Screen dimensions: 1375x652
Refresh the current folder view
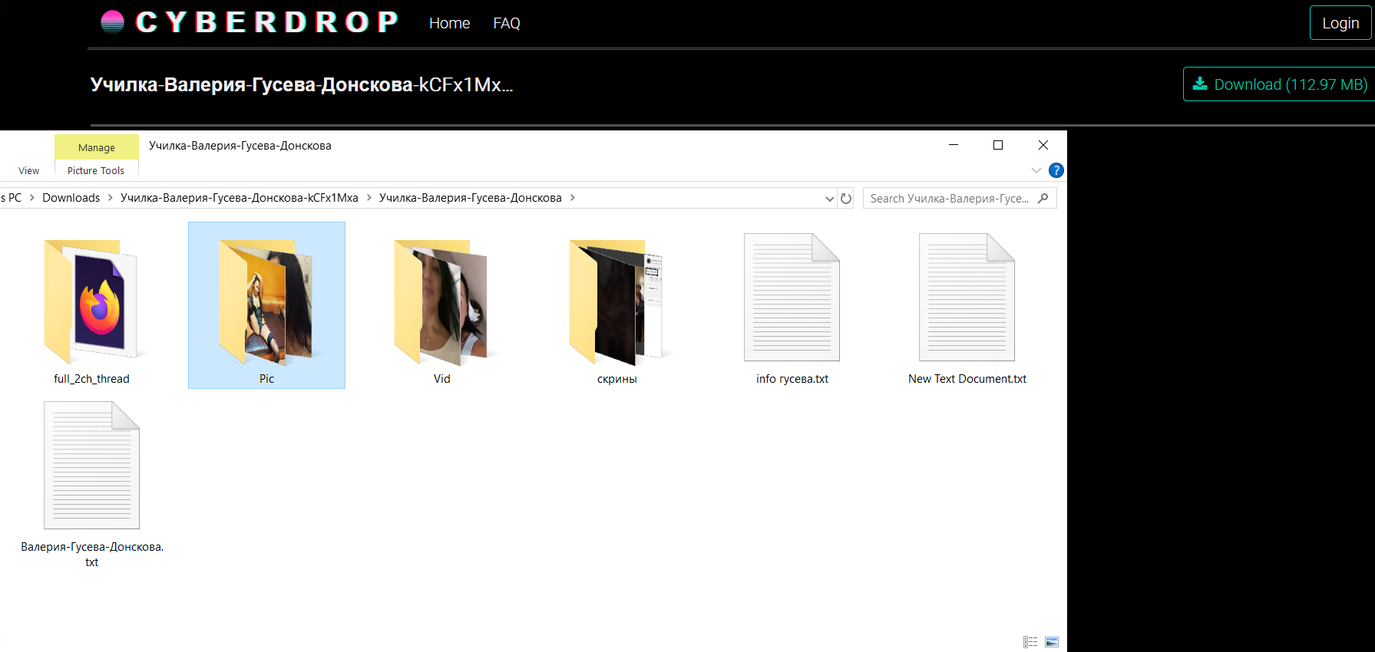[846, 199]
